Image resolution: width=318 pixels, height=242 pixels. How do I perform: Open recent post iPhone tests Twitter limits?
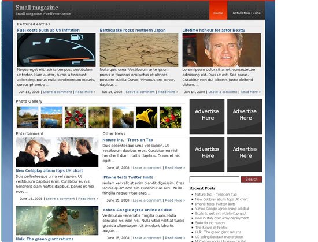point(215,204)
